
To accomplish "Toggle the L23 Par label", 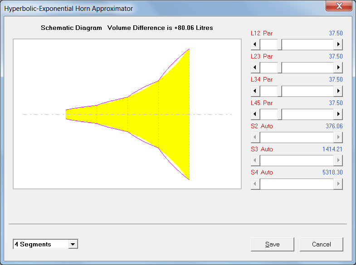I will pos(262,57).
